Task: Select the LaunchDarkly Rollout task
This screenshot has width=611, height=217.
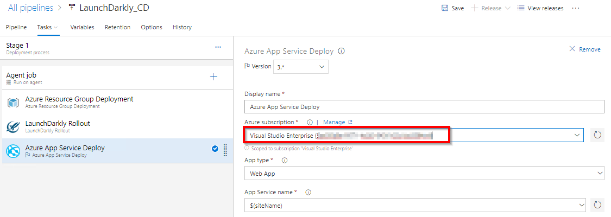Action: click(117, 126)
